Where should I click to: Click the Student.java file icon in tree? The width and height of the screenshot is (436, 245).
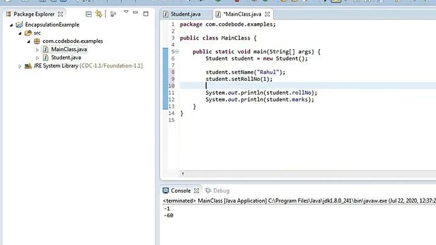point(46,57)
